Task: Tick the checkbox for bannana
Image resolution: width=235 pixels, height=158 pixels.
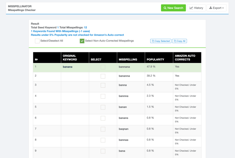Action: 103,67
